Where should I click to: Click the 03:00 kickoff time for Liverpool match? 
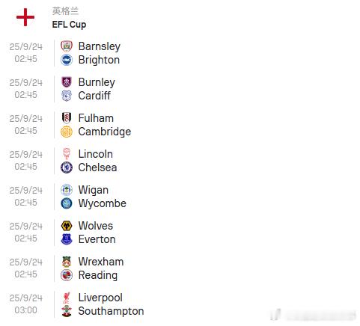pyautogui.click(x=25, y=310)
